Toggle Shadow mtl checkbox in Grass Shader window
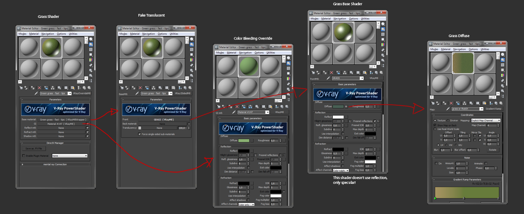 tap(87, 136)
